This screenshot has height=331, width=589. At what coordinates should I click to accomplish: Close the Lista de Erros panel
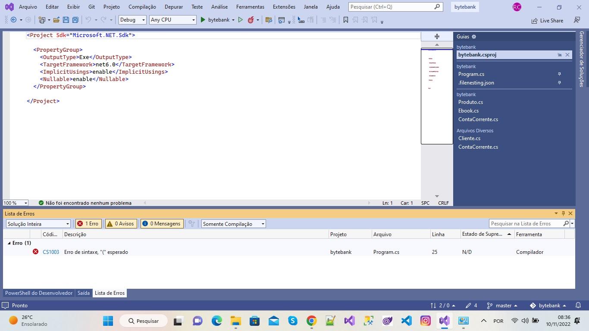coord(570,213)
